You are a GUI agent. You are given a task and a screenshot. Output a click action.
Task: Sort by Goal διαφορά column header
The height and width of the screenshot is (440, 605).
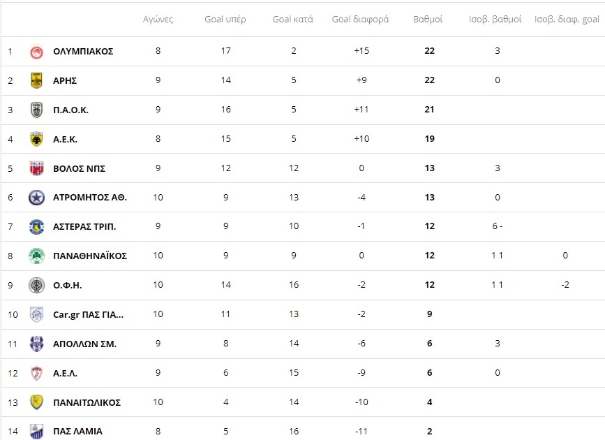[x=360, y=19]
